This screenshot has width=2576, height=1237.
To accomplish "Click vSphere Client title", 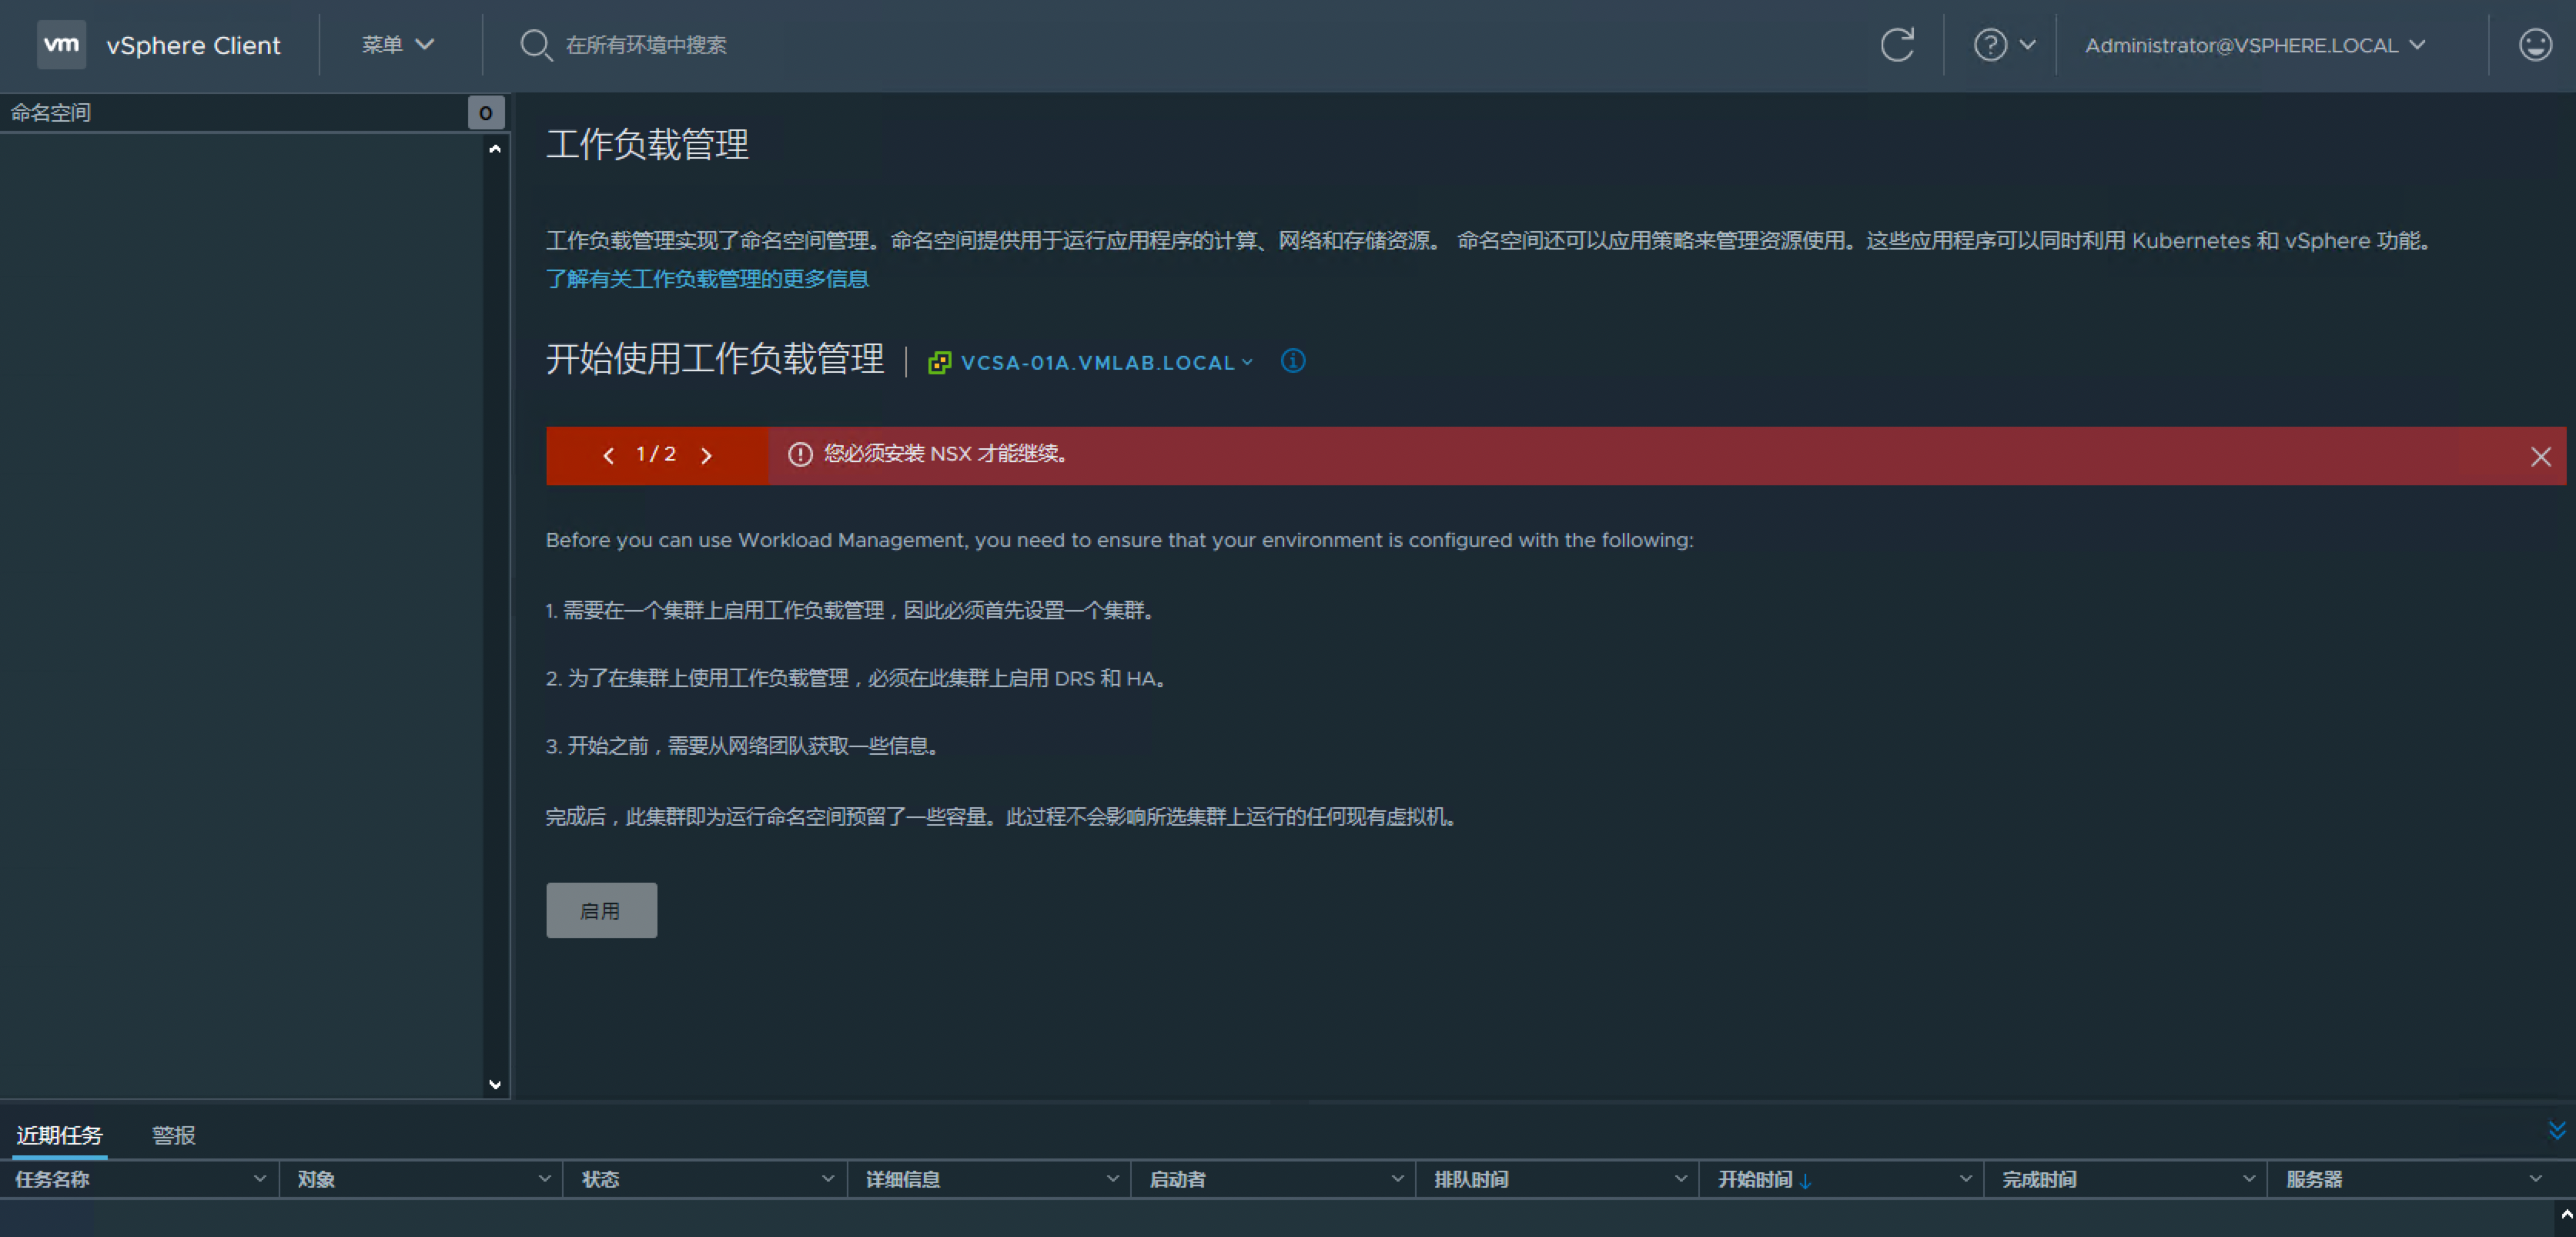I will (193, 45).
